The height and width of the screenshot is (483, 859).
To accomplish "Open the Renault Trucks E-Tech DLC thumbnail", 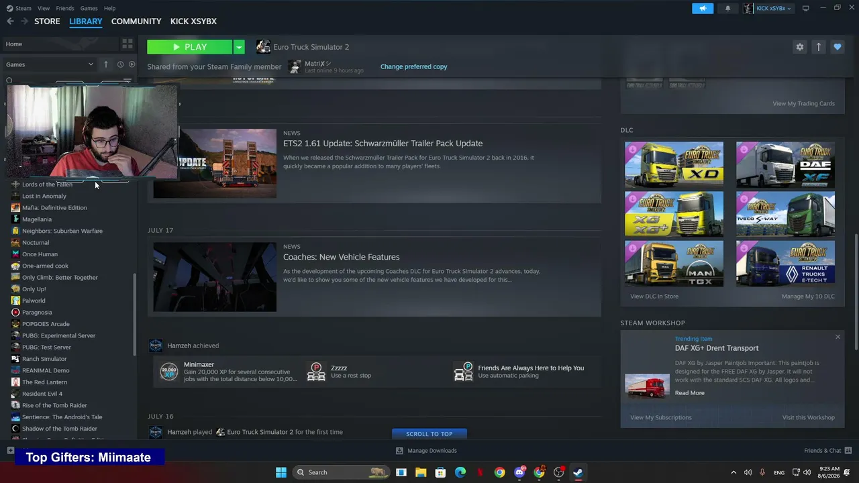I will pyautogui.click(x=785, y=264).
